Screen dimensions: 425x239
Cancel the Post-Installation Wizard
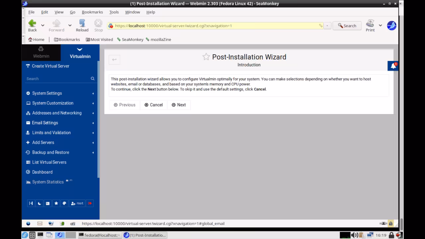pyautogui.click(x=153, y=105)
